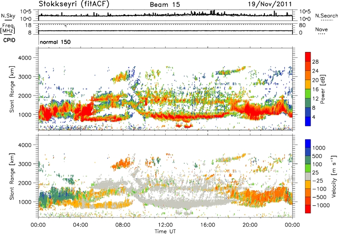The height and width of the screenshot is (234, 338).
Task: Click the Slant Range label of power panel
Action: click(x=12, y=89)
